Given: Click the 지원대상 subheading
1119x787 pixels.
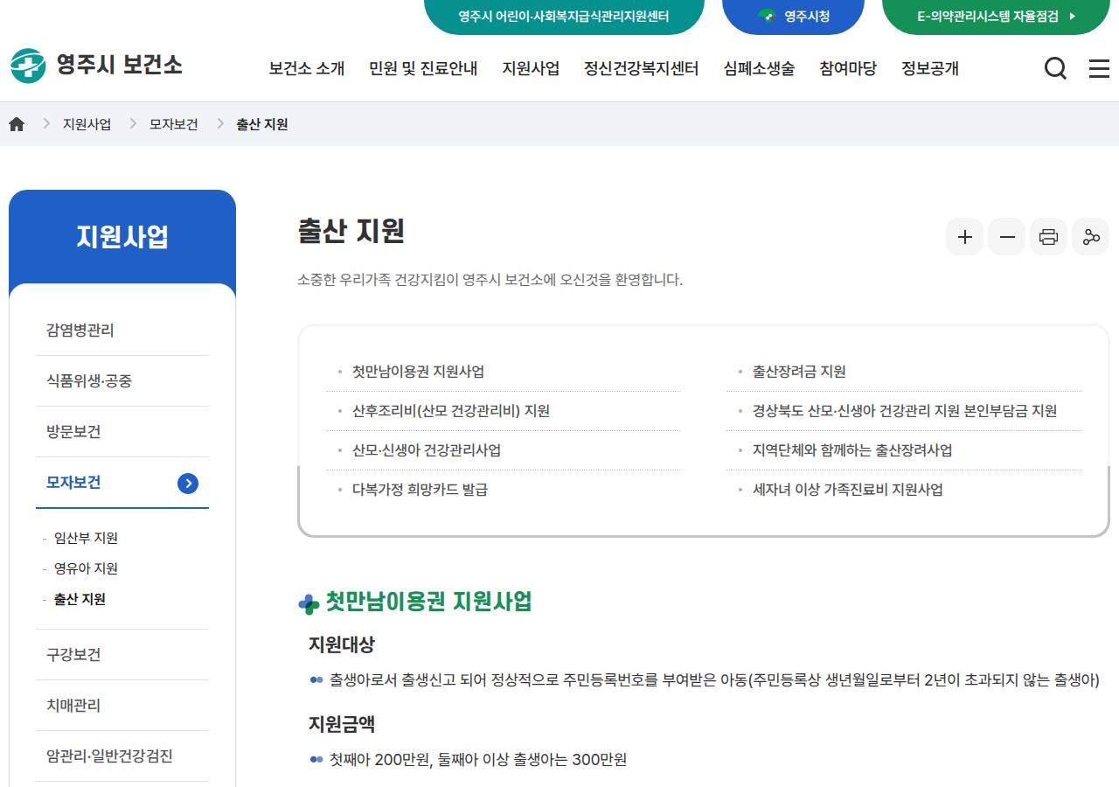Looking at the screenshot, I should 342,644.
